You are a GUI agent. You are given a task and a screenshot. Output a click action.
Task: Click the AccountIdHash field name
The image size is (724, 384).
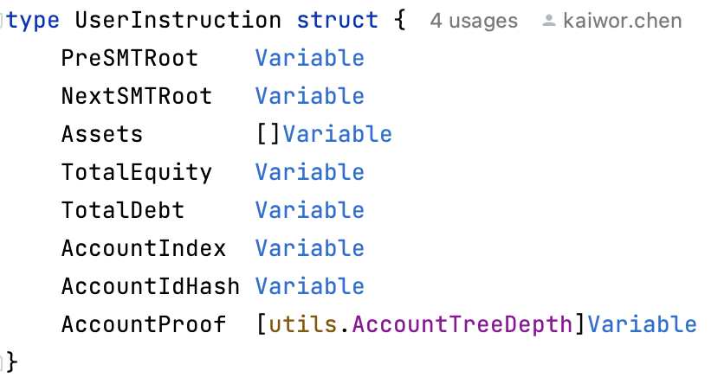point(151,286)
